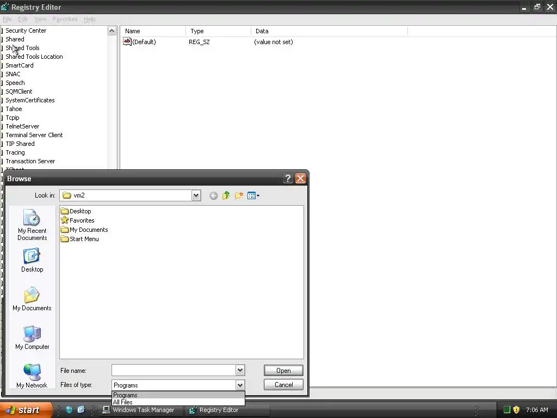This screenshot has width=557, height=418.
Task: Click the 7:06 AM taskbar clock
Action: coord(537,410)
